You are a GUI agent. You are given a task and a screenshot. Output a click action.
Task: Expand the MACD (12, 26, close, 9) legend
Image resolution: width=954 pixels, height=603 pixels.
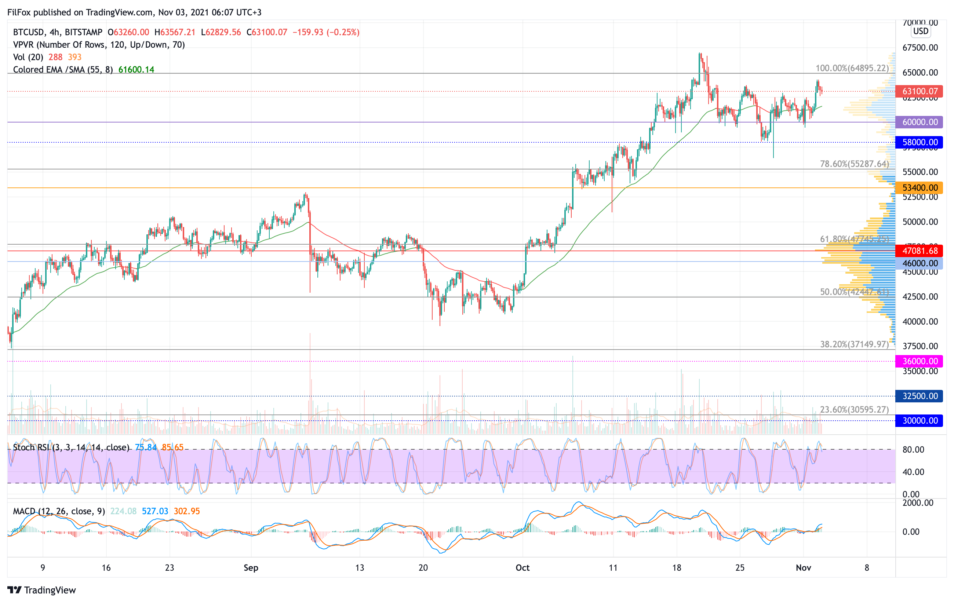click(x=59, y=511)
